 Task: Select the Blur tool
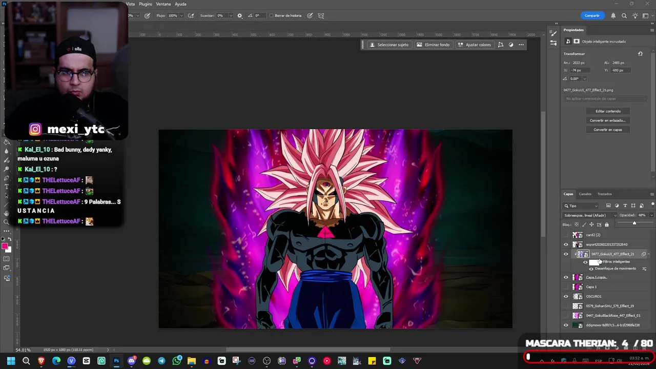pyautogui.click(x=6, y=151)
